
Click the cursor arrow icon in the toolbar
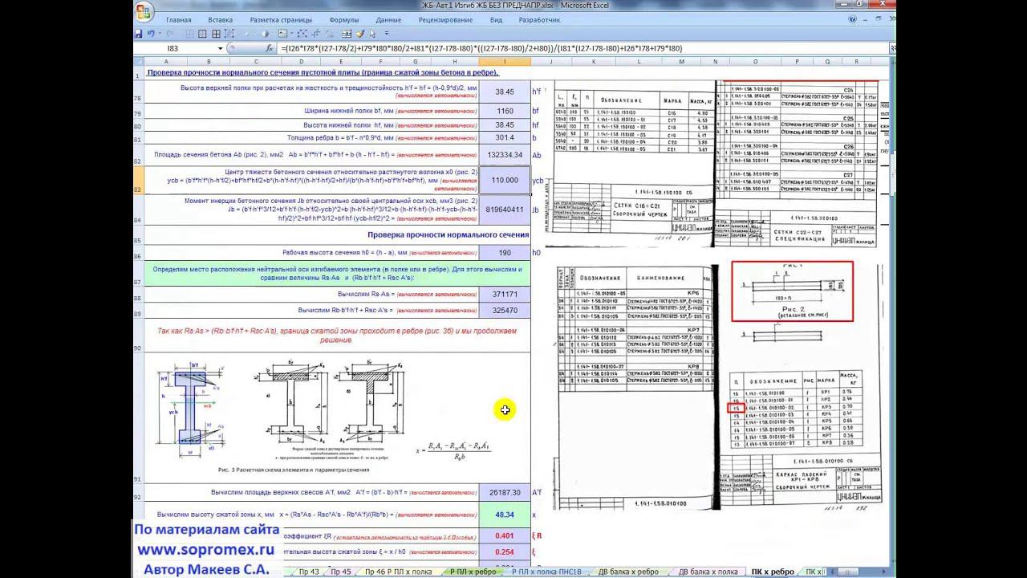point(374,34)
